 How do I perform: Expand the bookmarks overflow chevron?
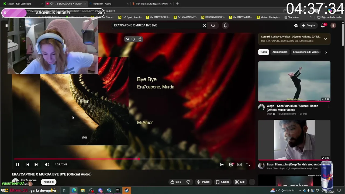click(x=311, y=17)
